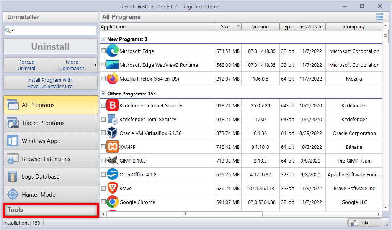The image size is (392, 230).
Task: Click the Forced Uninstall button
Action: (x=27, y=65)
